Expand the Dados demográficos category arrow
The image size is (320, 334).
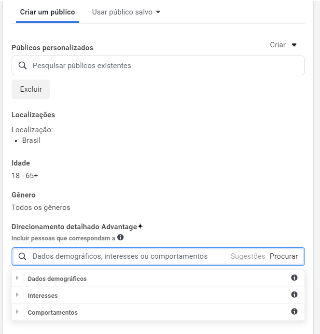(x=17, y=278)
